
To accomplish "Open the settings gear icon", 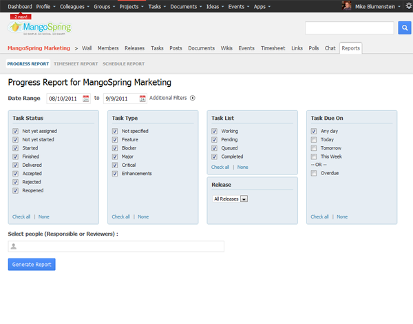I will pyautogui.click(x=409, y=6).
